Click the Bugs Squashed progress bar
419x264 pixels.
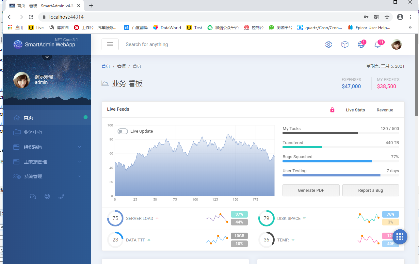(341, 161)
